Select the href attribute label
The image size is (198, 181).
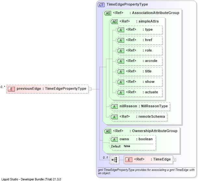(x=149, y=40)
